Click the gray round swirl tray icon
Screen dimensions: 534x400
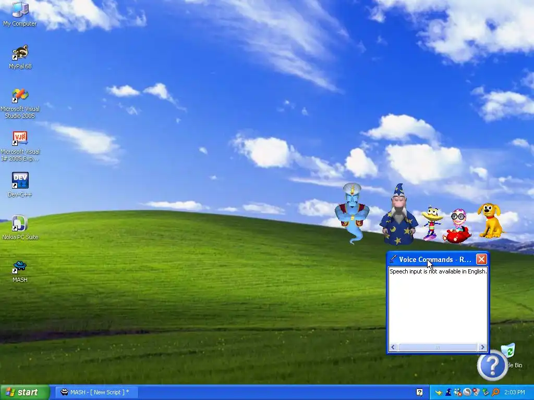coord(467,392)
